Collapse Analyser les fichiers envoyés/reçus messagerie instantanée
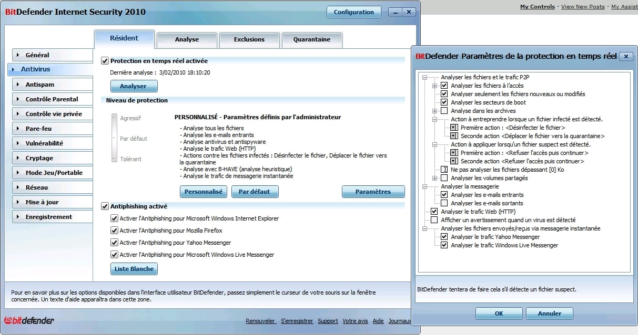638x335 pixels. point(425,228)
